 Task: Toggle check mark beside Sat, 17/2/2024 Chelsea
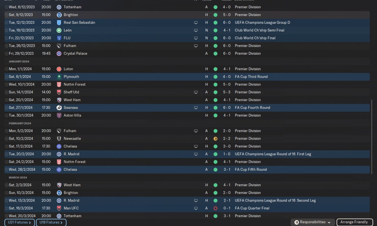pyautogui.click(x=6, y=146)
